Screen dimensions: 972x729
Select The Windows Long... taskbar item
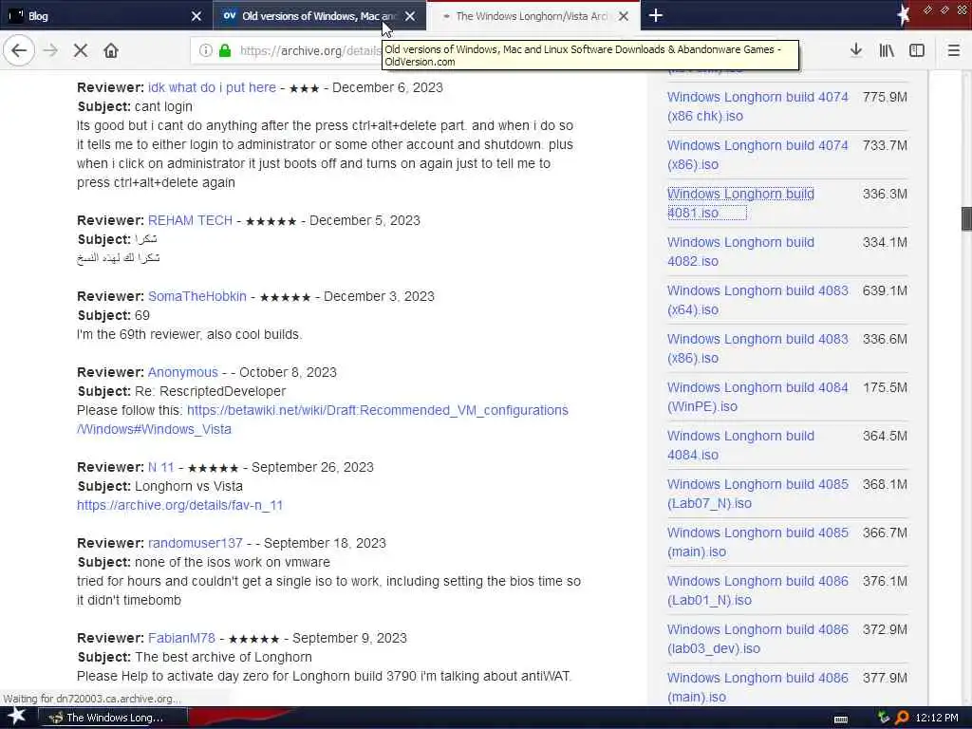pyautogui.click(x=114, y=718)
